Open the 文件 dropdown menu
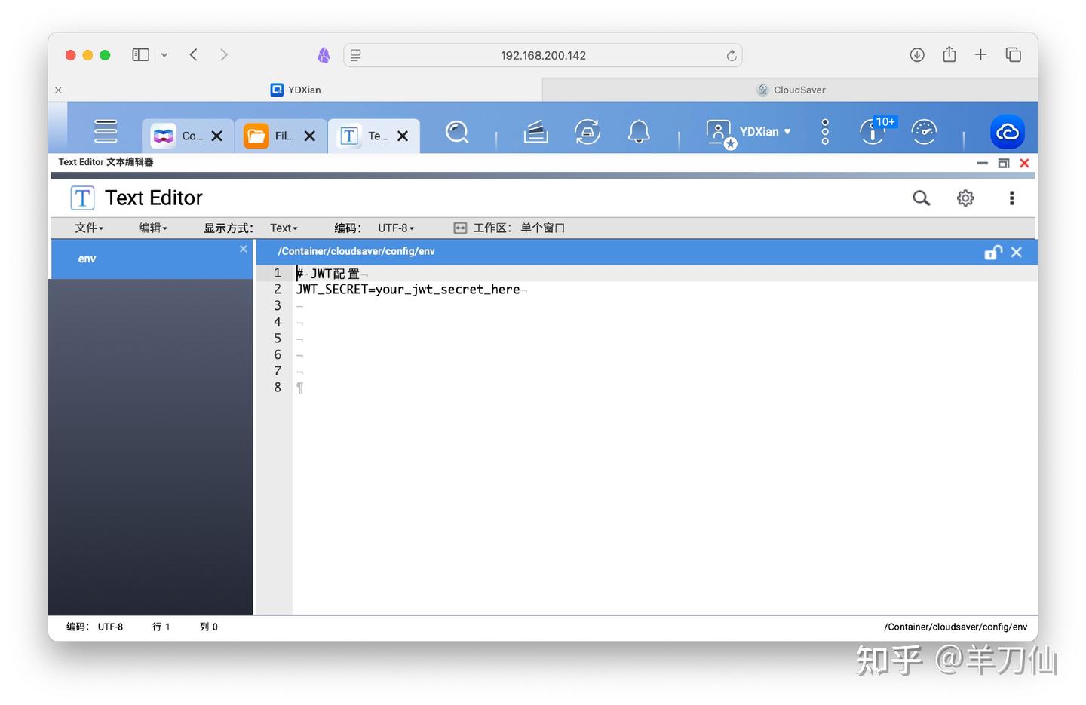 (x=88, y=227)
